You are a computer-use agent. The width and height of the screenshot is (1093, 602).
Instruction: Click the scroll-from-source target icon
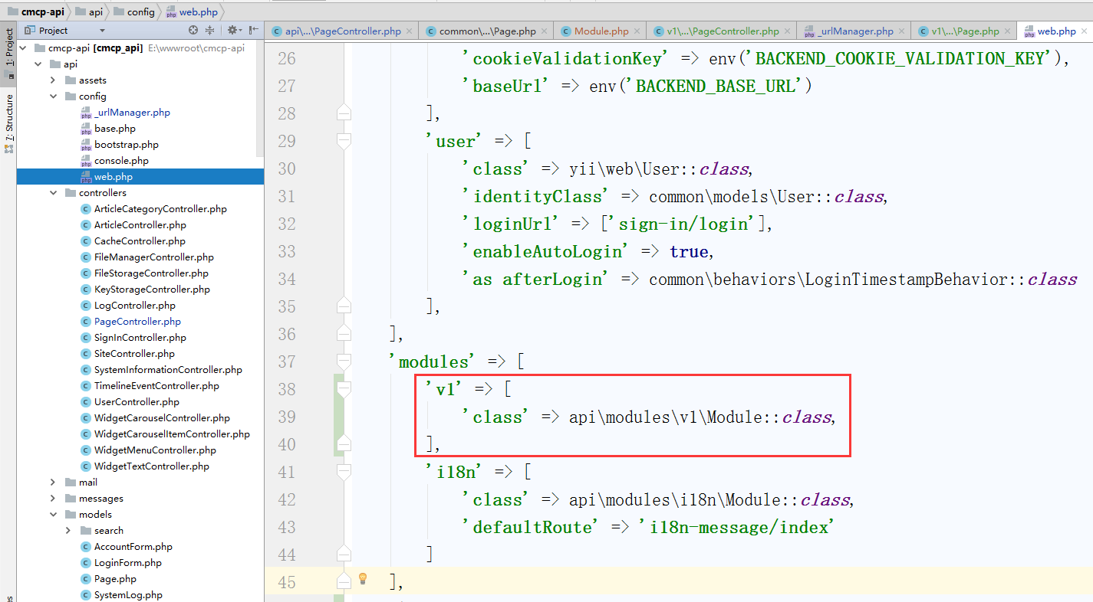(193, 31)
